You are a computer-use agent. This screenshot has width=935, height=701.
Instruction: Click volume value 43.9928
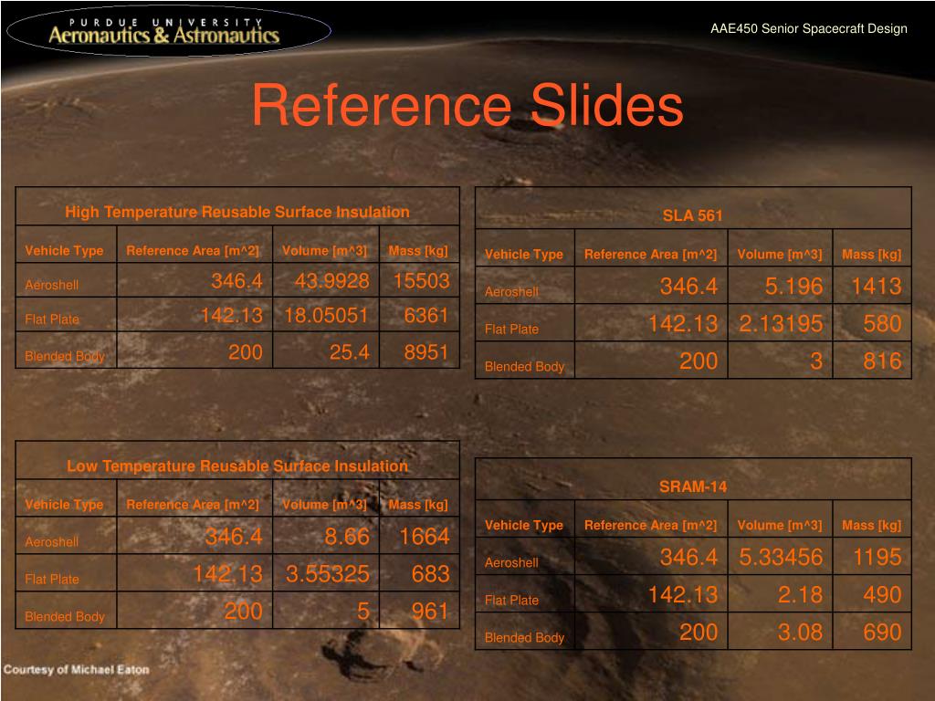point(332,281)
